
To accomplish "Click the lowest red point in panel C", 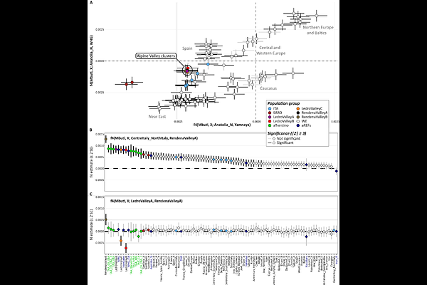I will click(x=126, y=248).
